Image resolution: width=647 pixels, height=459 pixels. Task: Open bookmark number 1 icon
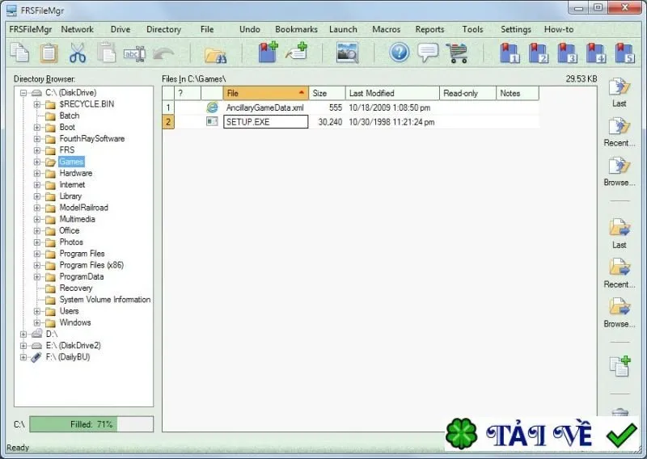(x=510, y=53)
